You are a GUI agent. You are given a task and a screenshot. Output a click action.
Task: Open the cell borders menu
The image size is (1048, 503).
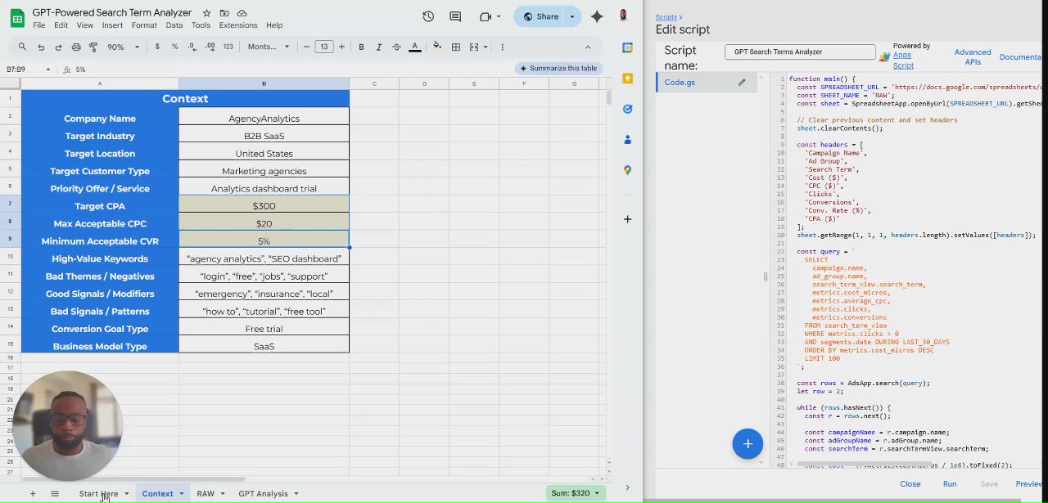pos(456,47)
